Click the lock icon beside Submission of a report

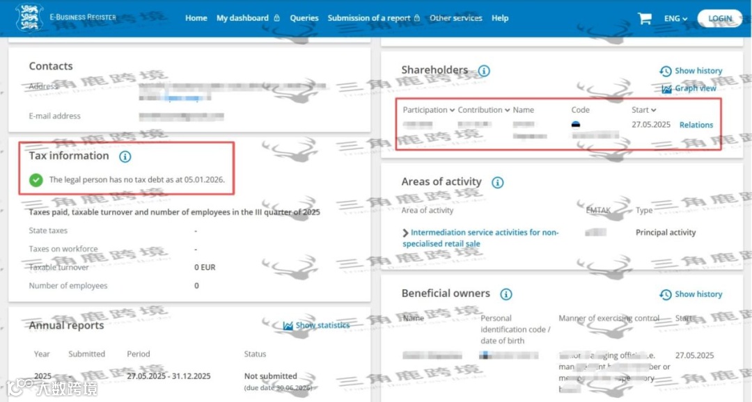pos(417,17)
